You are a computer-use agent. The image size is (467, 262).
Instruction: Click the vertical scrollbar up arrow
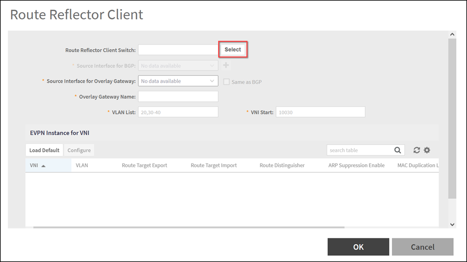click(x=452, y=34)
